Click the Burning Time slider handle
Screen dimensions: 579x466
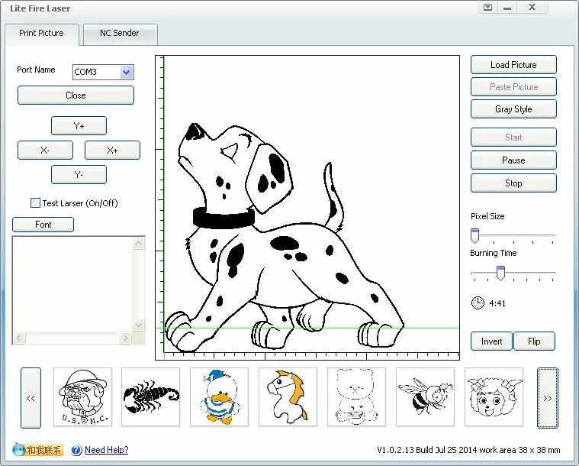(500, 273)
